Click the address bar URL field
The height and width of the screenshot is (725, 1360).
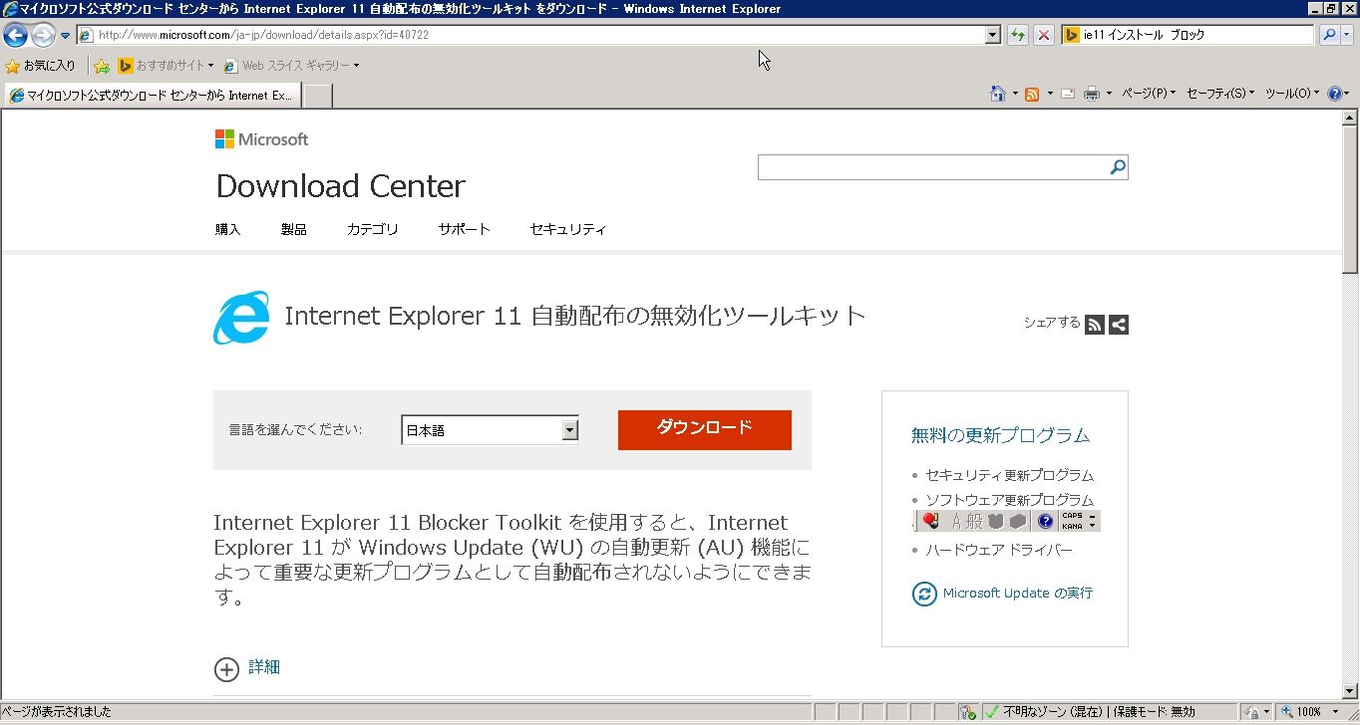click(530, 35)
